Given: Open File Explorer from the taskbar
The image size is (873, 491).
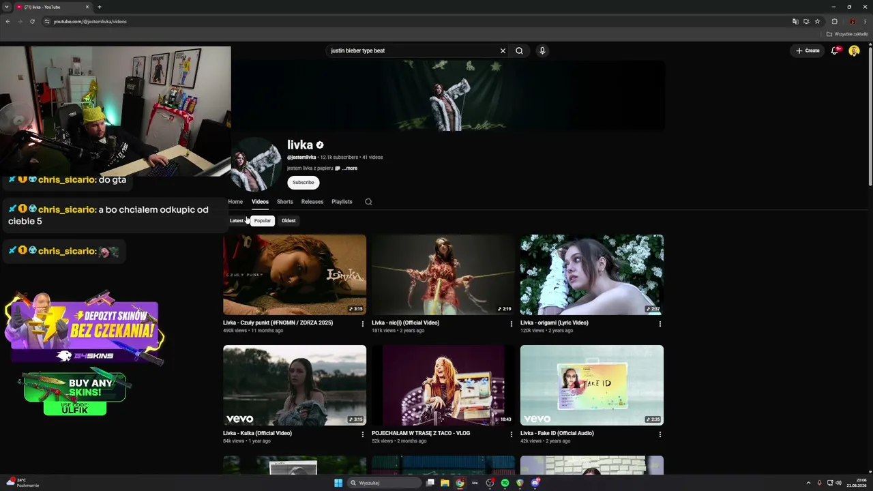Looking at the screenshot, I should click(445, 483).
